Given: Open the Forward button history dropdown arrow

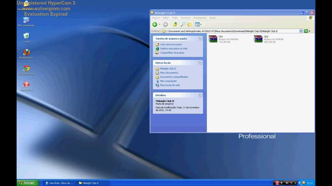Looking at the screenshot, I should tap(170, 25).
